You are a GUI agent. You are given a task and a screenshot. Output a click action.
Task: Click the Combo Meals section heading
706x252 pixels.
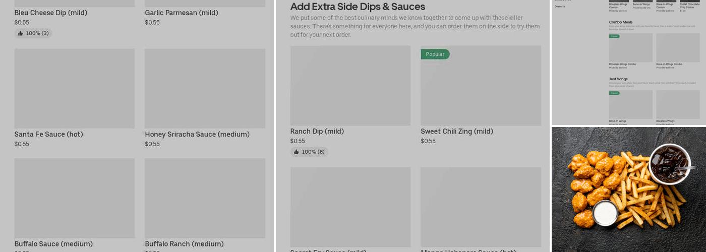click(621, 22)
